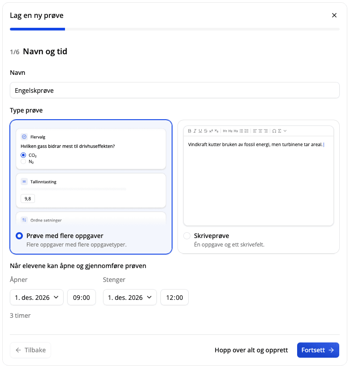Screen dimensions: 350x368
Task: Click the Omega special characters icon
Action: (x=274, y=131)
